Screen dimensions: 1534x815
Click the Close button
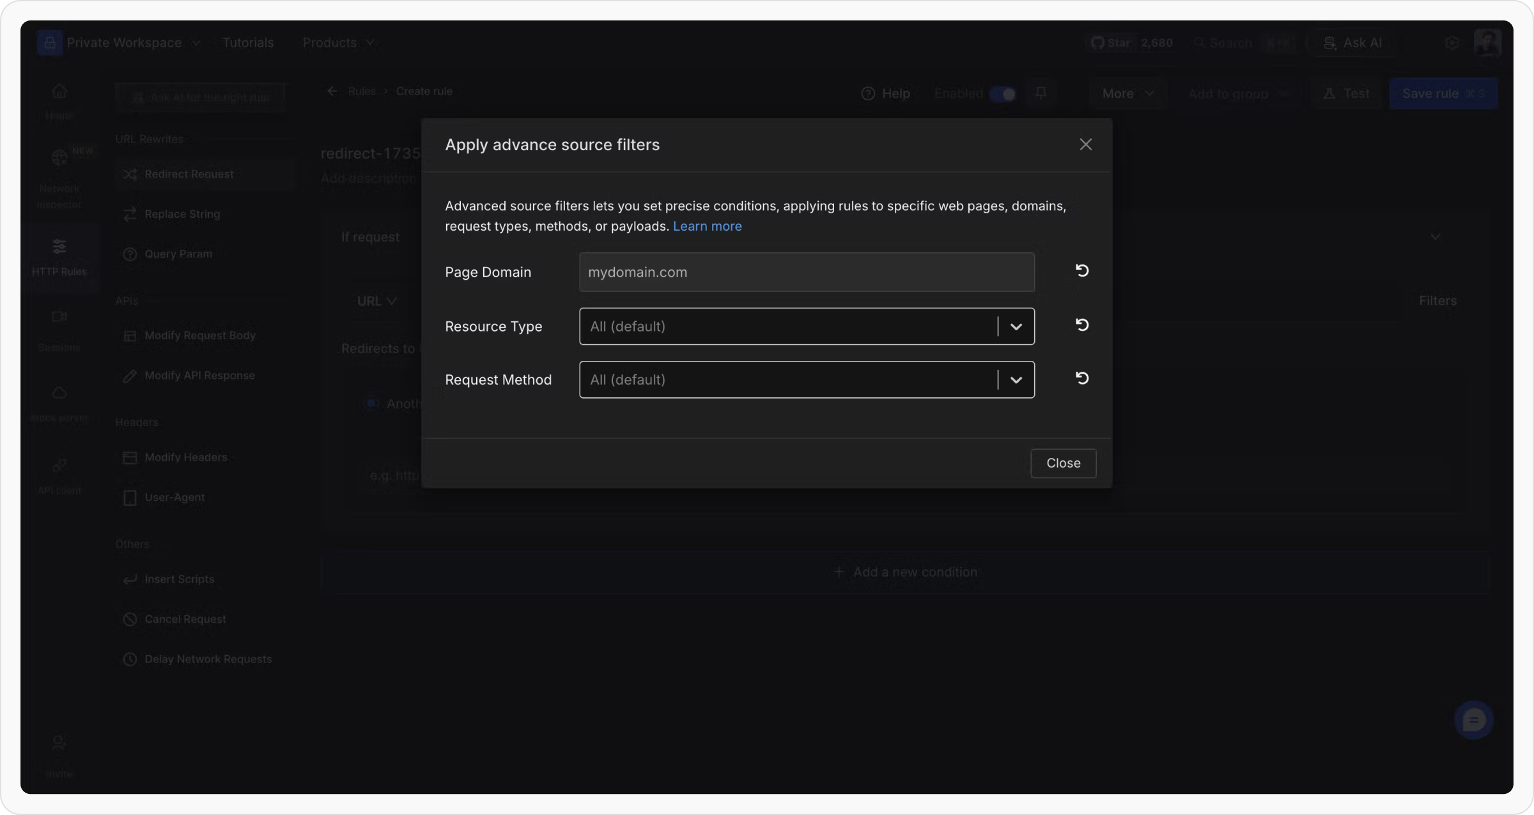[x=1063, y=464]
